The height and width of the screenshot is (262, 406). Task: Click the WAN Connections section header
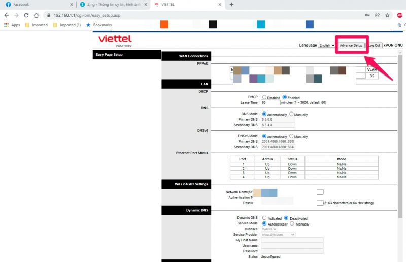(x=186, y=56)
